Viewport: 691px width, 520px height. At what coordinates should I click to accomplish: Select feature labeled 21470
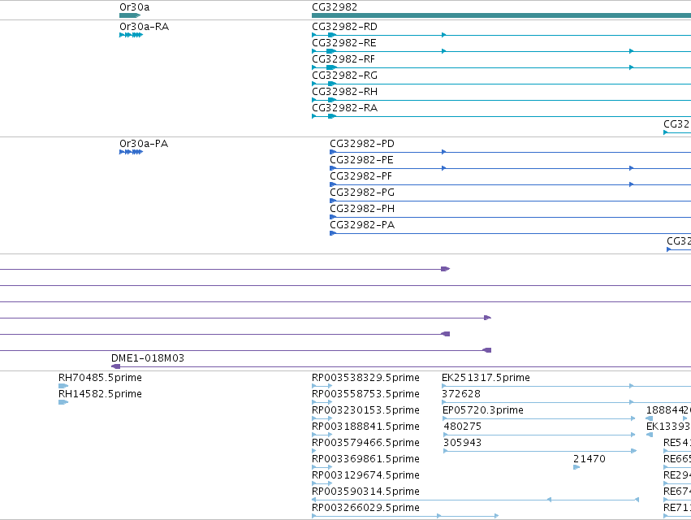click(590, 459)
